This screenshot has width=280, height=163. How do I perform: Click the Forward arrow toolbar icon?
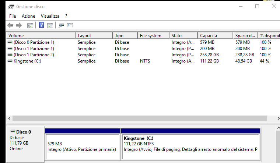click(19, 25)
